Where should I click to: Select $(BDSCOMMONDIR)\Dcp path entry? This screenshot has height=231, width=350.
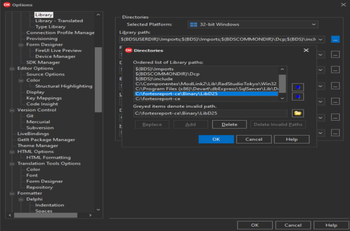206,74
